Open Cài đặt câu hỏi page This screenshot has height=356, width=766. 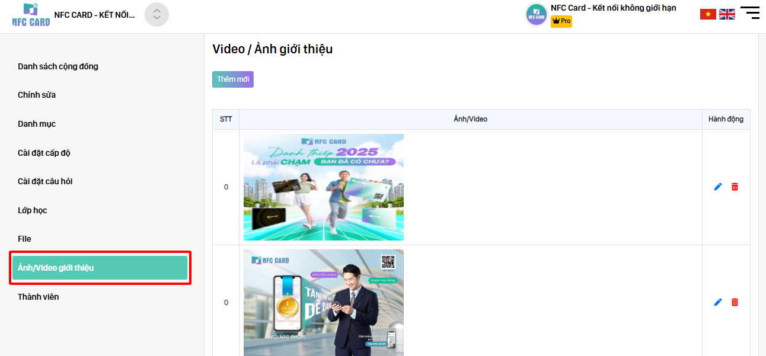pyautogui.click(x=45, y=181)
